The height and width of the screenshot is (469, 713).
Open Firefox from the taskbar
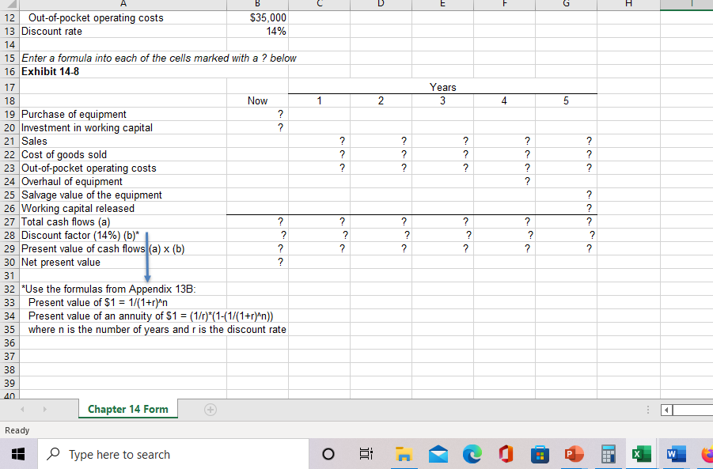pyautogui.click(x=708, y=454)
